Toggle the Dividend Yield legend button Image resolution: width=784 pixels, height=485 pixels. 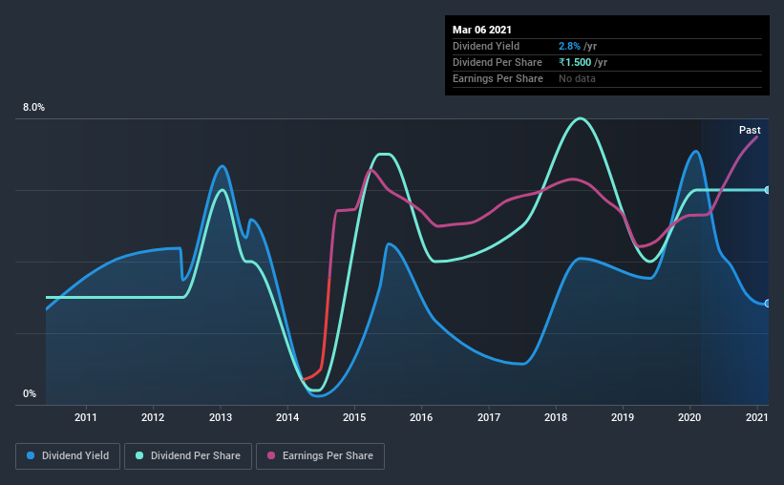(x=68, y=456)
